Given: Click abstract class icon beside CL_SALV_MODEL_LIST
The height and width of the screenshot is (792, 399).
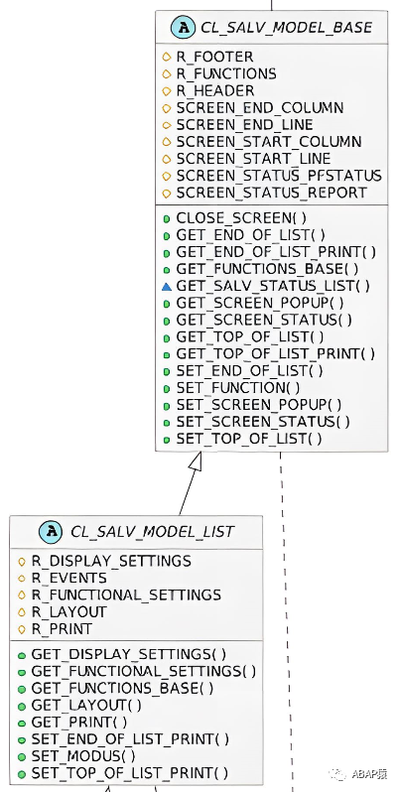Looking at the screenshot, I should [x=50, y=531].
